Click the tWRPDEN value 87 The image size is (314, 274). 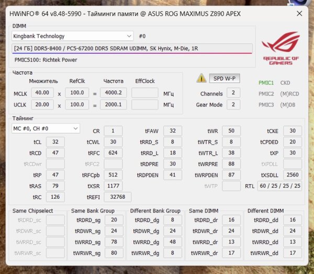231,175
